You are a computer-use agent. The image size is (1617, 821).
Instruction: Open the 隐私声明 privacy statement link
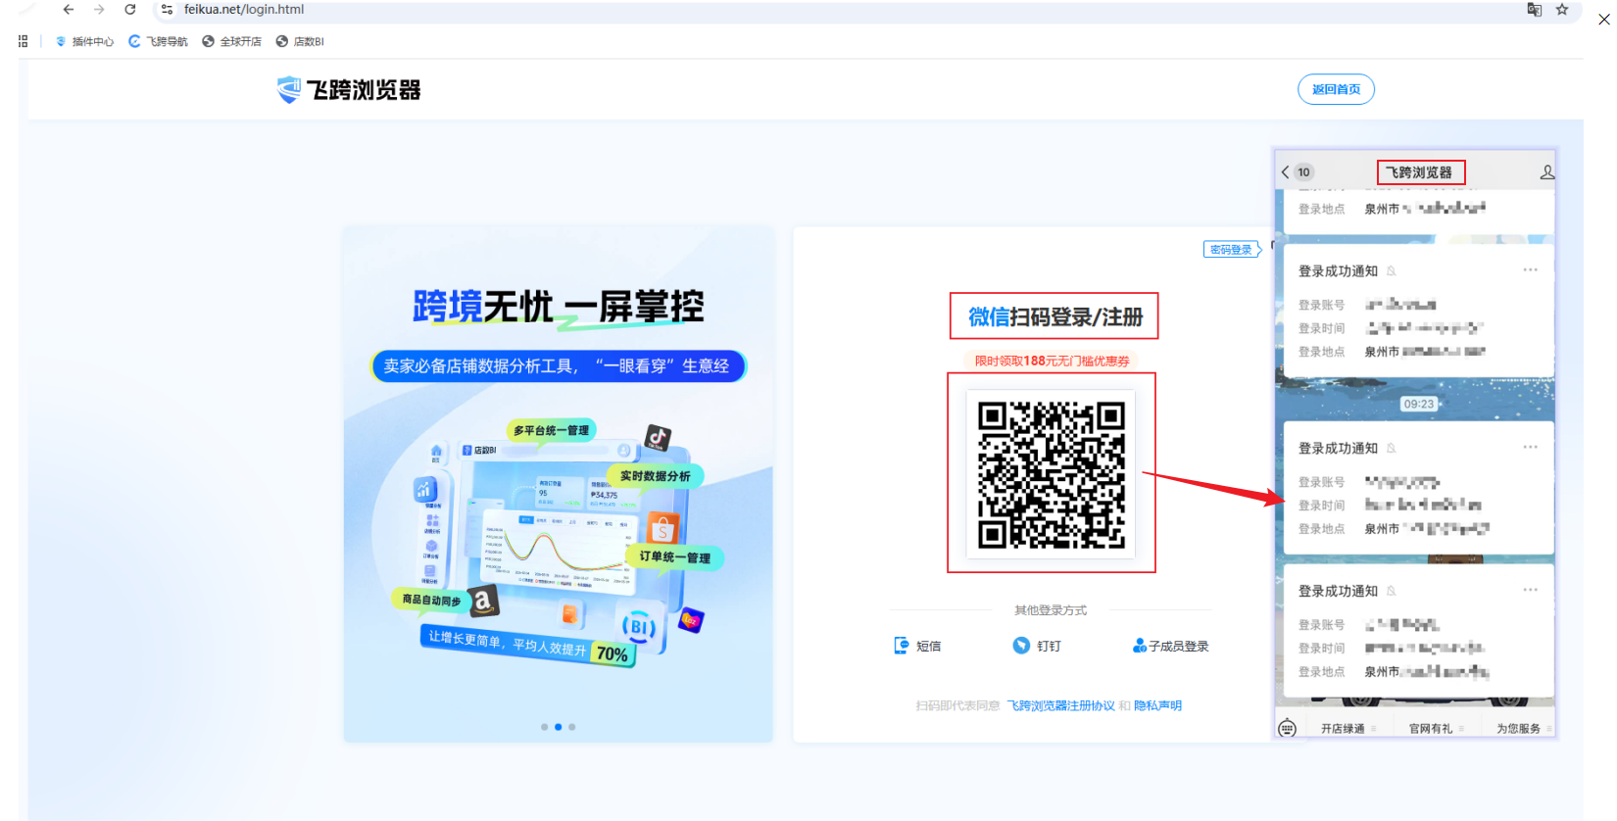[x=1158, y=705]
